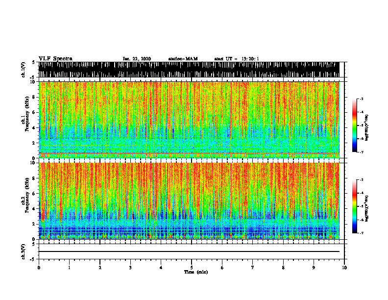Click the time-axis tick label "8"
Screen dimensions: 388x300
pyautogui.click(x=283, y=268)
